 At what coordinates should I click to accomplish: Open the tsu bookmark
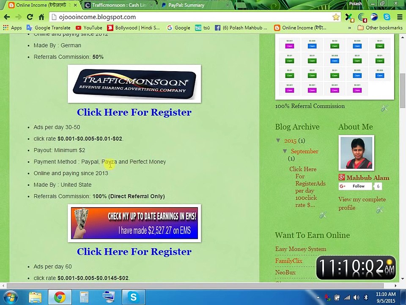click(202, 28)
